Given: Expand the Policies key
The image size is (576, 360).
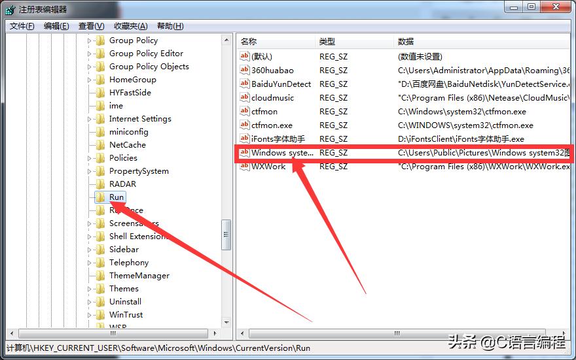Looking at the screenshot, I should (x=89, y=158).
